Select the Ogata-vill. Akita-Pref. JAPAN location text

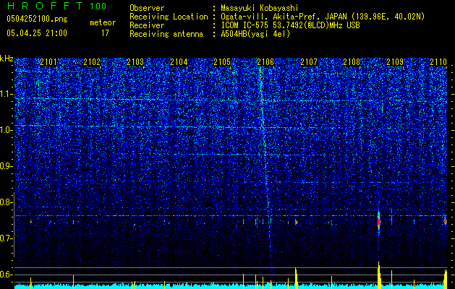click(323, 17)
